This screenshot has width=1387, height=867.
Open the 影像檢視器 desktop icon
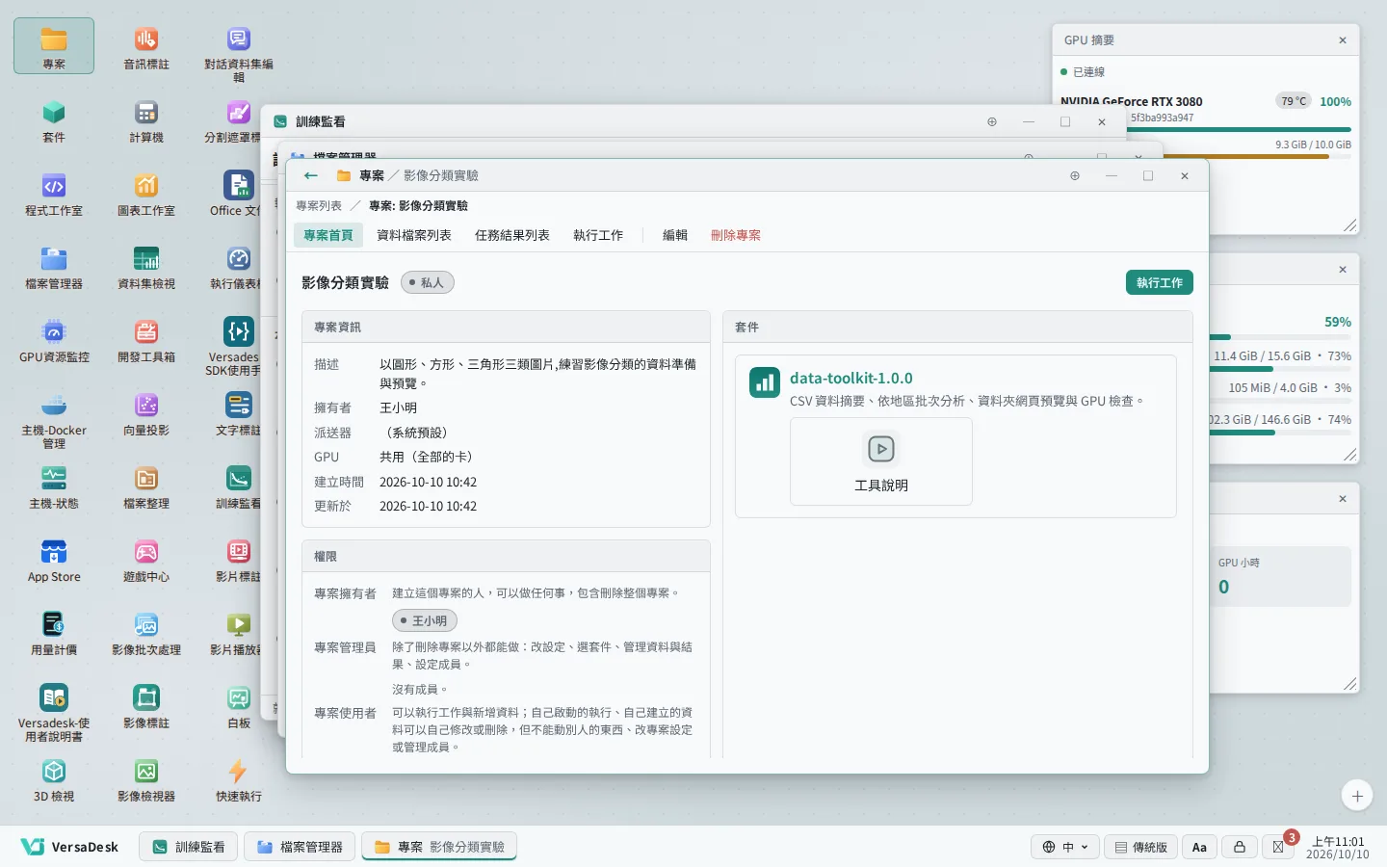coord(146,778)
